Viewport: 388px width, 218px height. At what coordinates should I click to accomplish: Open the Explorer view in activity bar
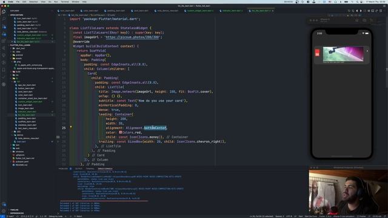pyautogui.click(x=4, y=12)
